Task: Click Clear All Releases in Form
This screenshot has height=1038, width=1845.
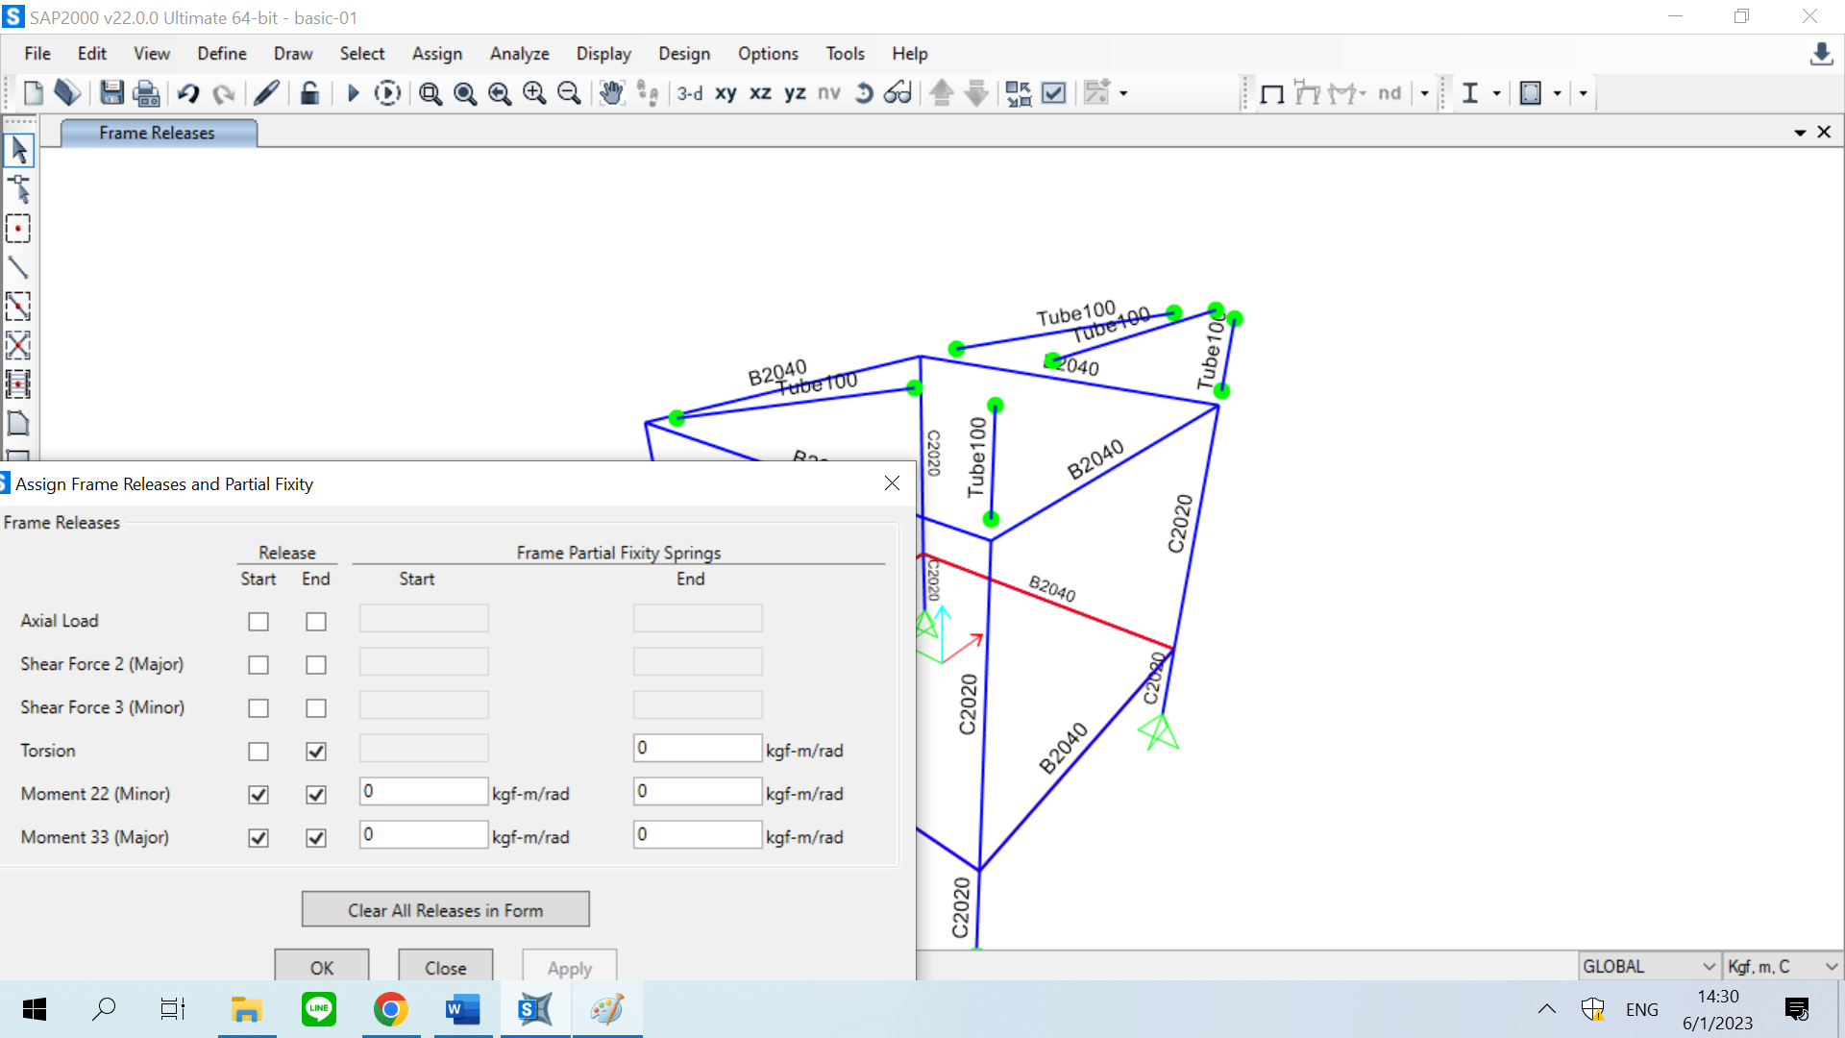Action: pos(445,909)
